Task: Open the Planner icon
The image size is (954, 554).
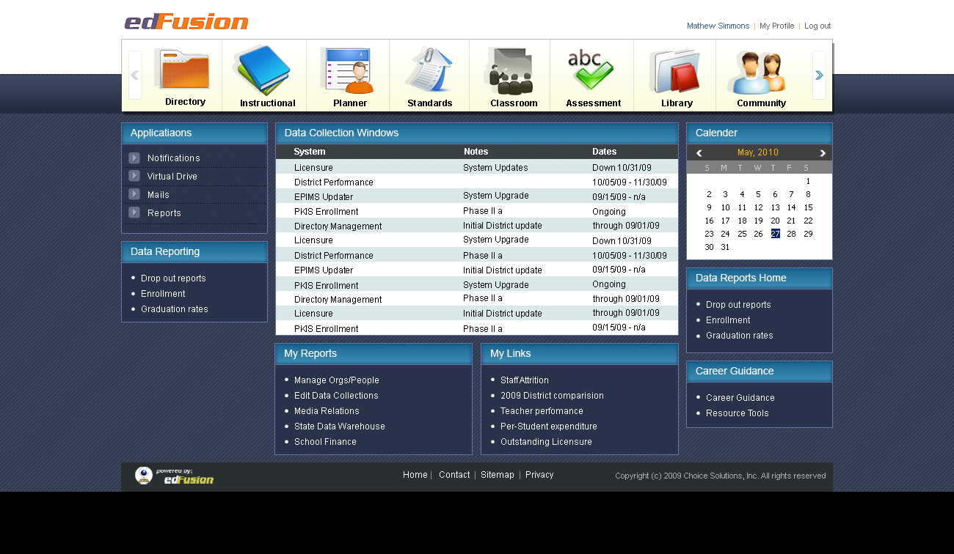Action: pyautogui.click(x=347, y=71)
